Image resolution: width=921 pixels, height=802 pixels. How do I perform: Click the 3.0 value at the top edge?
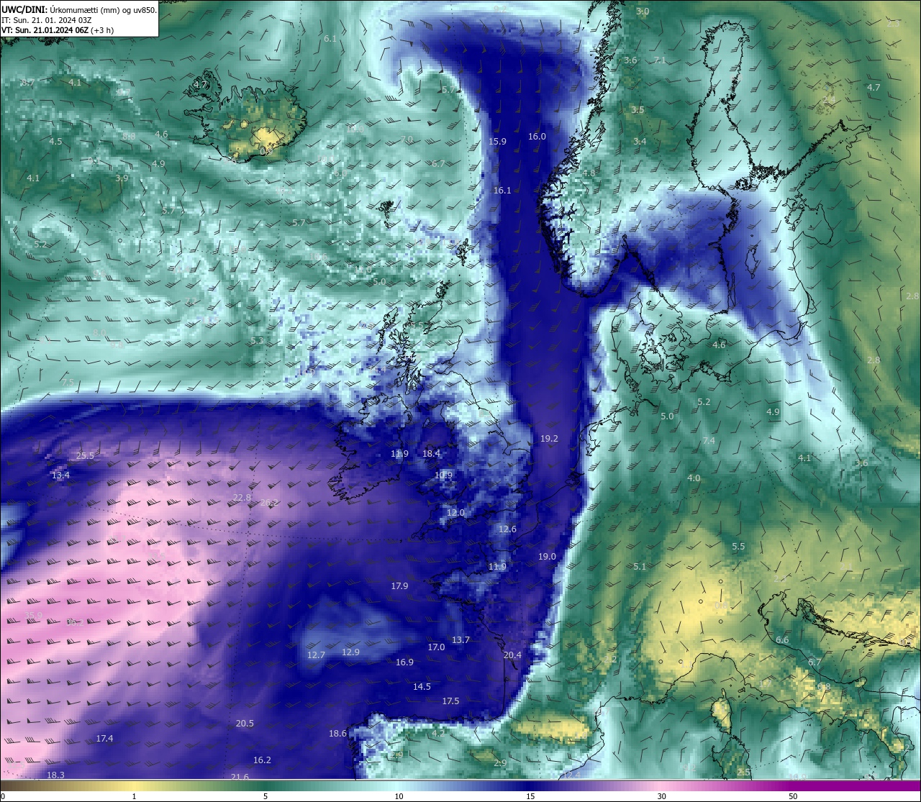(x=643, y=11)
